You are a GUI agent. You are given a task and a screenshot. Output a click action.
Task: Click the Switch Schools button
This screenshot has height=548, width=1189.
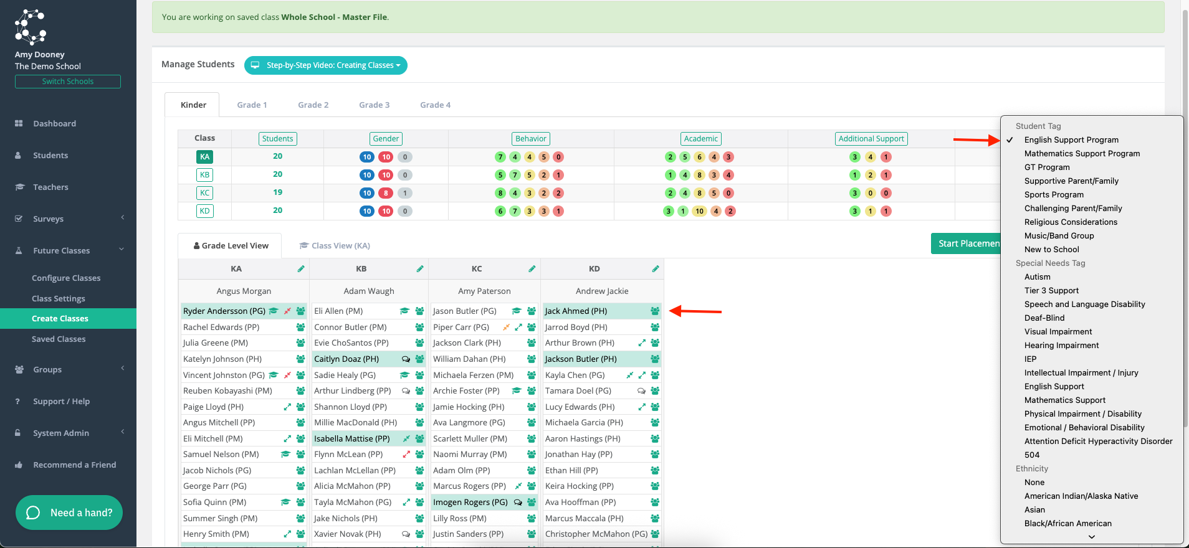tap(68, 82)
